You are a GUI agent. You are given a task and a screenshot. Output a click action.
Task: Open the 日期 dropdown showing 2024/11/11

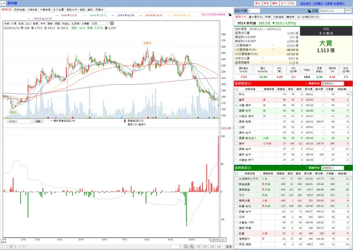332,11
